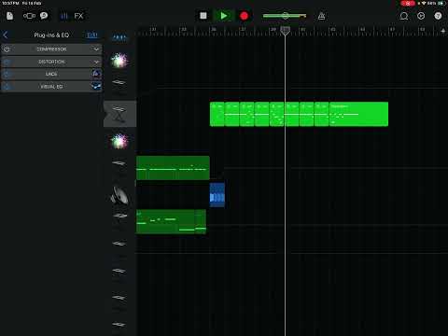Open the Loop Browser icon
The height and width of the screenshot is (336, 448).
404,16
